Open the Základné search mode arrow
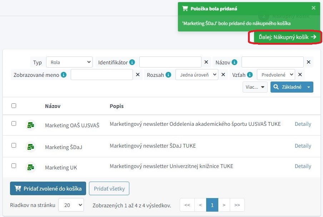Screen dimensions: 323x217 tap(309, 87)
